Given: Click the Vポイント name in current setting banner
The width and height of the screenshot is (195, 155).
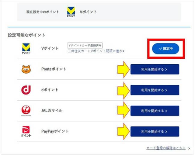Looking at the screenshot, I should (x=88, y=12).
